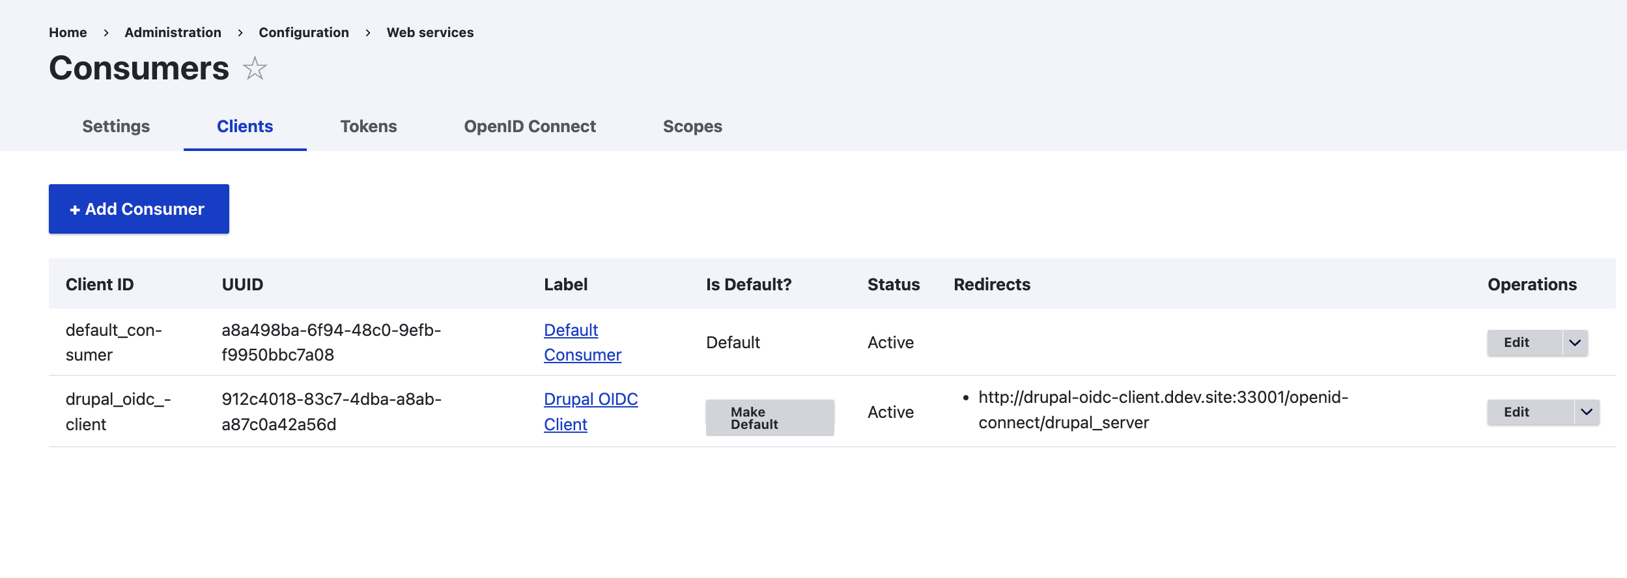The image size is (1627, 578).
Task: Expand operations dropdown for default_consumer row
Action: pos(1575,343)
